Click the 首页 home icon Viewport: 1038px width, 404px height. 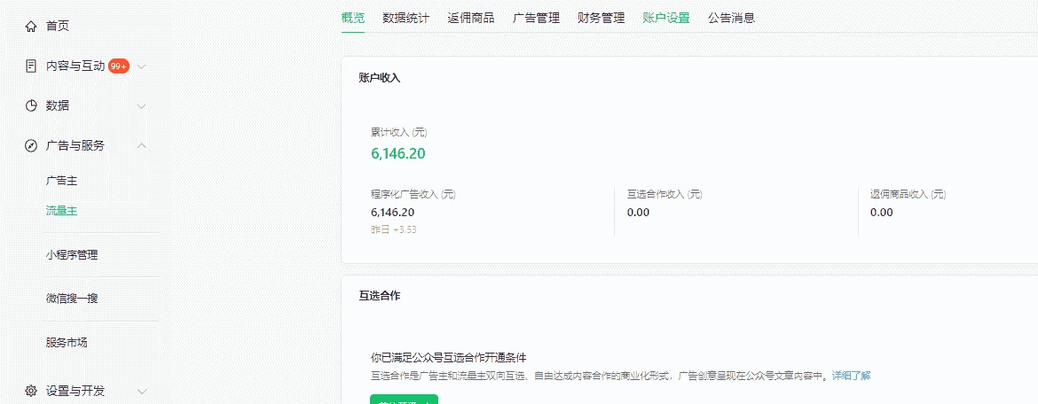coord(31,27)
